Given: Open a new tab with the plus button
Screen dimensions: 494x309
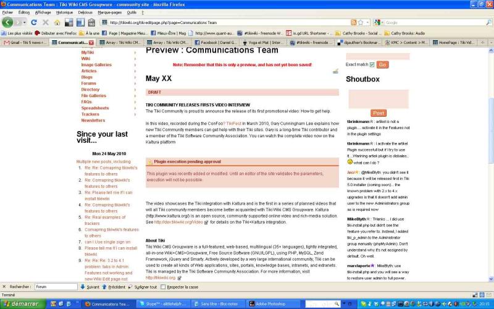Looking at the screenshot, I should coord(482,42).
